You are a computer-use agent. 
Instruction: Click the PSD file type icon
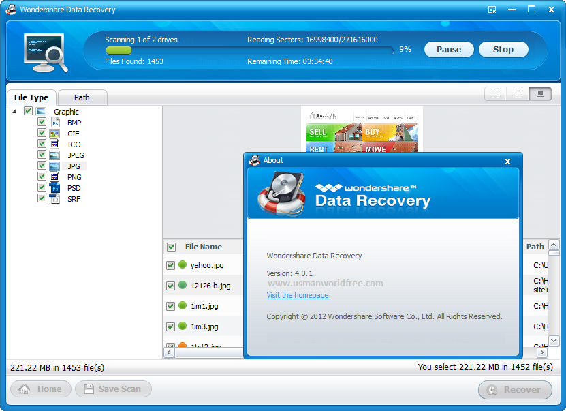click(x=55, y=188)
